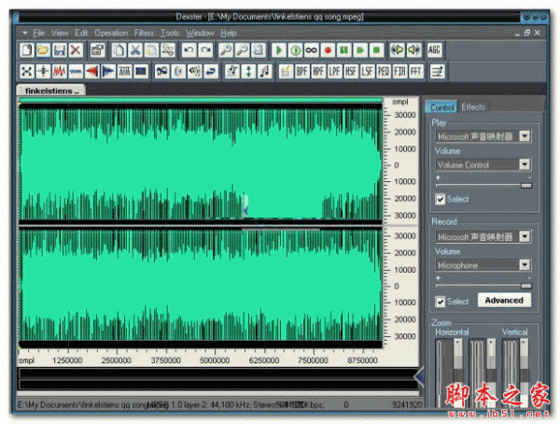Open the Filters menu
The height and width of the screenshot is (424, 560).
[143, 33]
